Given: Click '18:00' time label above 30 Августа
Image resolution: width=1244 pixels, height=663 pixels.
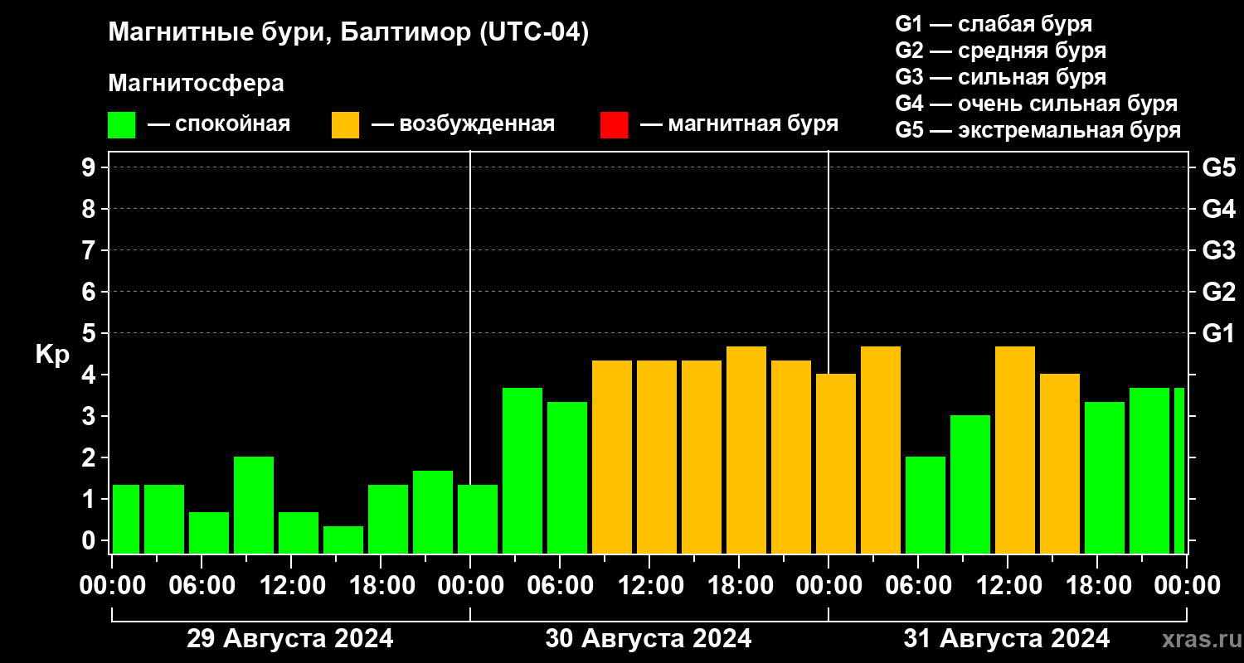Looking at the screenshot, I should [x=739, y=586].
